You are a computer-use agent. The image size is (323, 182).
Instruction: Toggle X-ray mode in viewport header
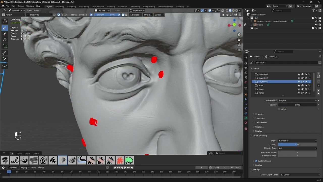[x=223, y=10]
